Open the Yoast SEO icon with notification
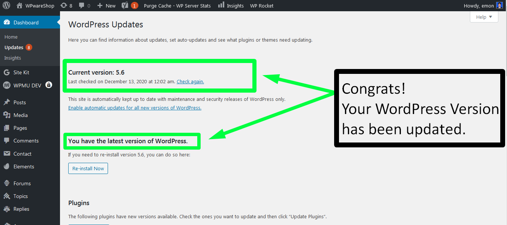This screenshot has width=507, height=225. point(130,6)
